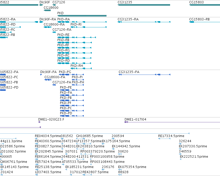Click EST EK222521.5prime

tap(180, 159)
